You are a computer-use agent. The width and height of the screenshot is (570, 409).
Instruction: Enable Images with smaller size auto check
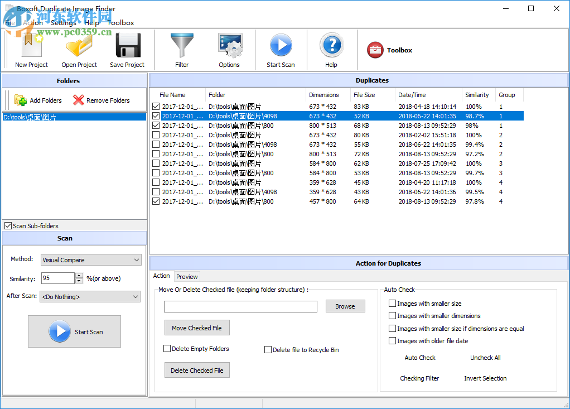pyautogui.click(x=393, y=303)
